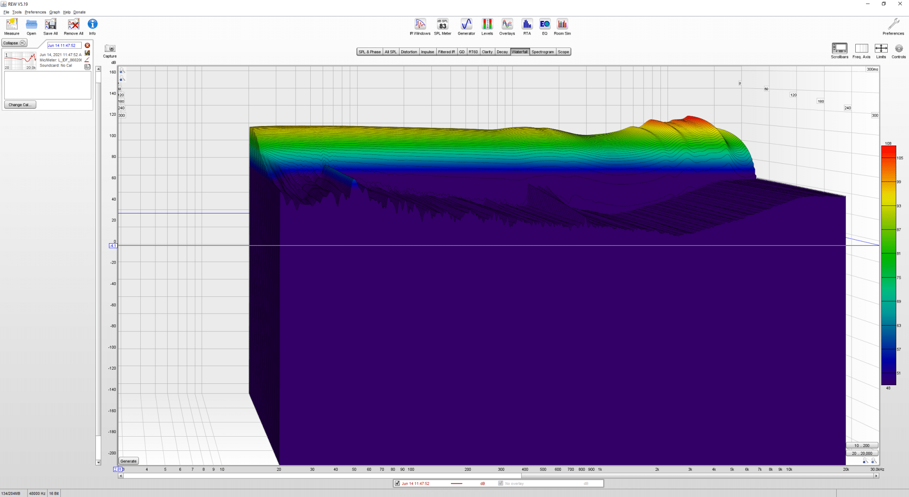The width and height of the screenshot is (909, 497).
Task: Click the measurement list scroll up arrow
Action: pos(98,69)
